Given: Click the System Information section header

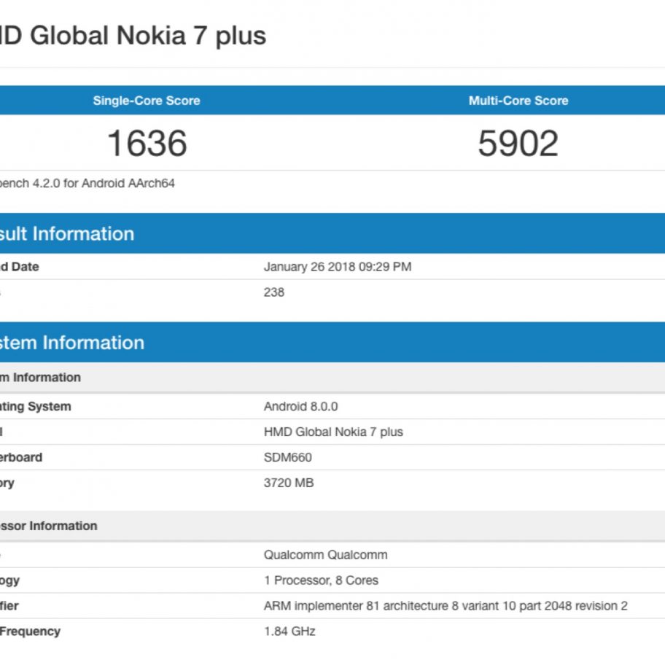Looking at the screenshot, I should point(72,343).
